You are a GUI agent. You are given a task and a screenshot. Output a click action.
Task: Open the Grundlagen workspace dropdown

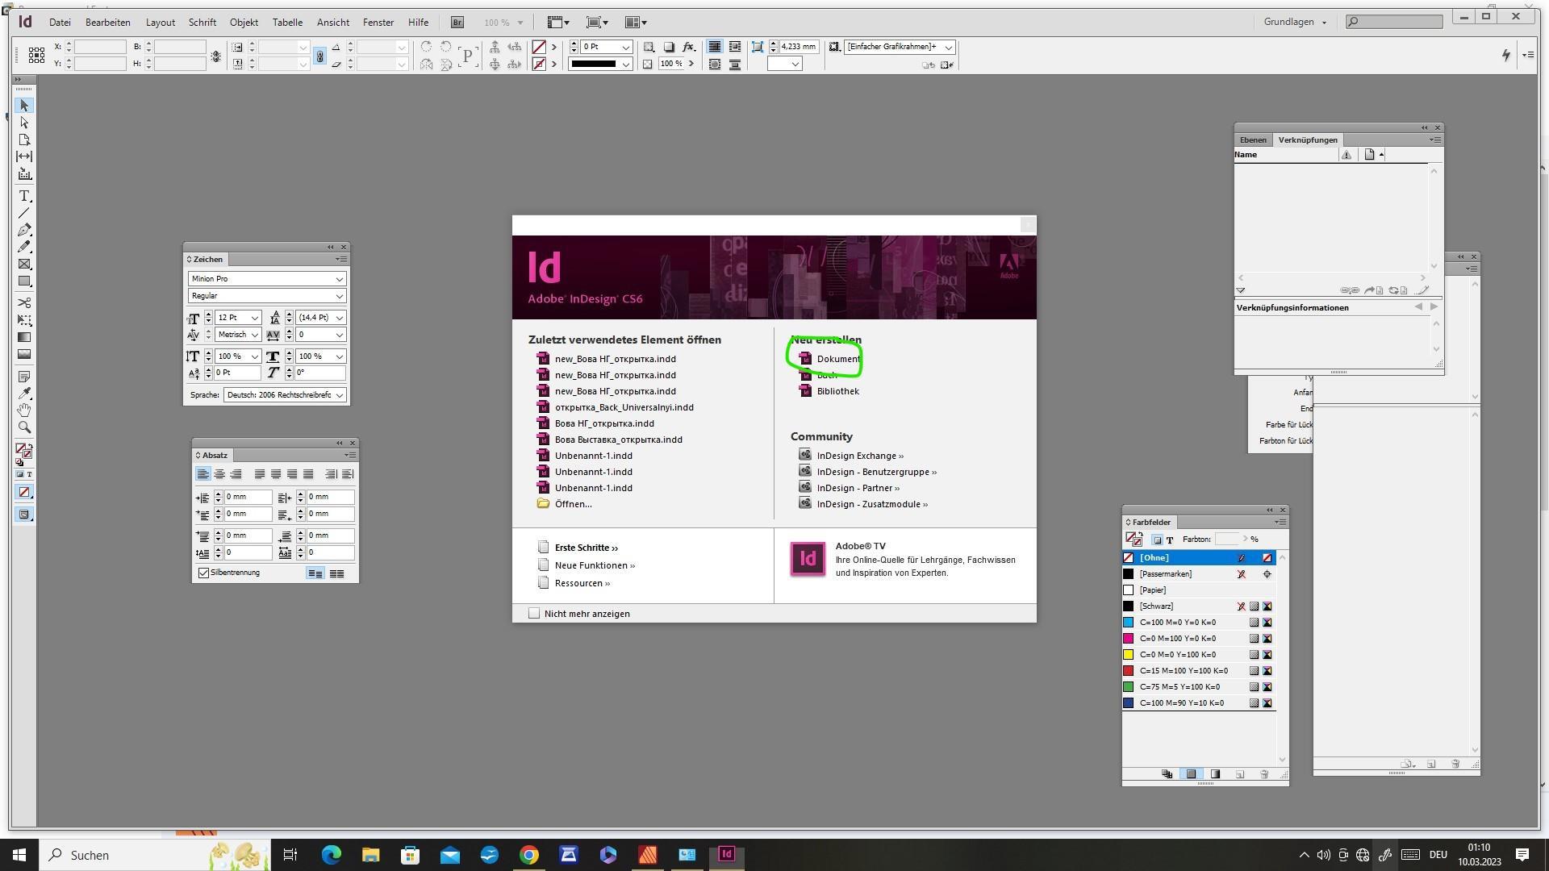click(1296, 22)
